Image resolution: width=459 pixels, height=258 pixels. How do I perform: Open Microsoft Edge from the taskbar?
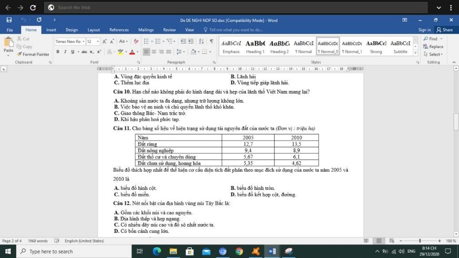tap(156, 251)
